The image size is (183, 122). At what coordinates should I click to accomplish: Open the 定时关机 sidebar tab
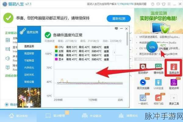tap(29, 75)
